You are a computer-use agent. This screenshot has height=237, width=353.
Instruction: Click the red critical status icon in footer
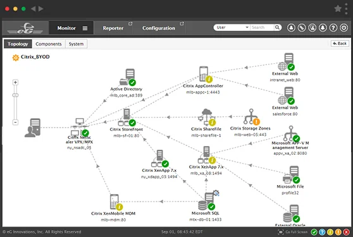346,232
